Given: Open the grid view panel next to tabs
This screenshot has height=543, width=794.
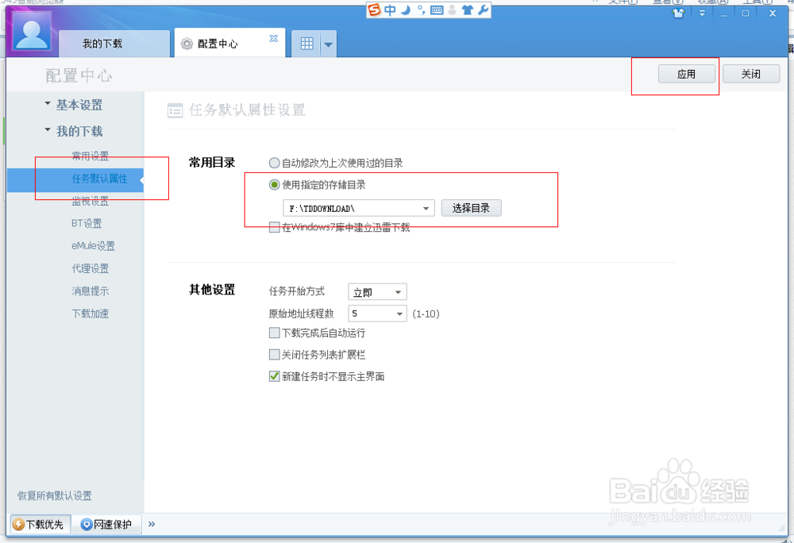Looking at the screenshot, I should click(x=307, y=42).
